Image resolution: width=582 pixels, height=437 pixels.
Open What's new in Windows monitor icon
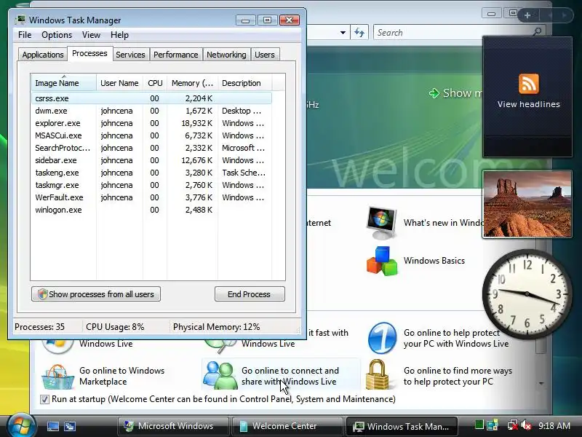(381, 223)
